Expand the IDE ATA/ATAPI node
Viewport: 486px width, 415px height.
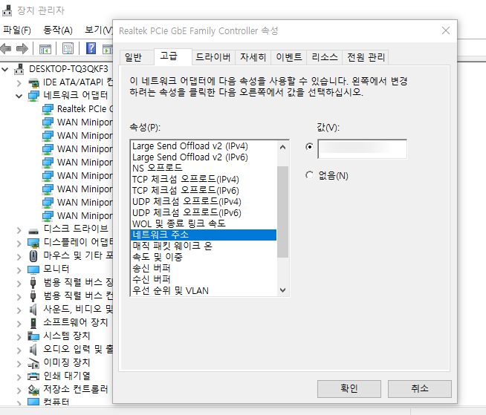[x=19, y=83]
